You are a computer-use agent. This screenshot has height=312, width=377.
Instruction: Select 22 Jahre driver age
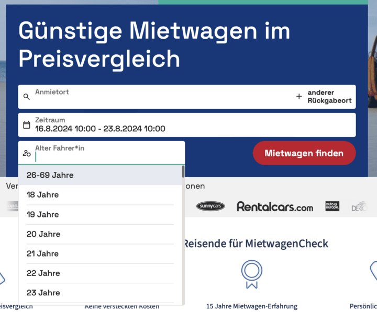[x=43, y=273]
